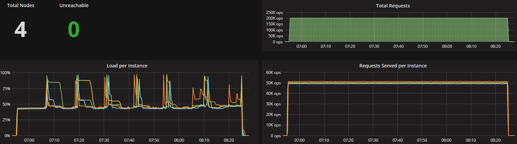Click 08:10 on the Load per Instance time axis
Viewport: 517px width, 144px height.
204,140
